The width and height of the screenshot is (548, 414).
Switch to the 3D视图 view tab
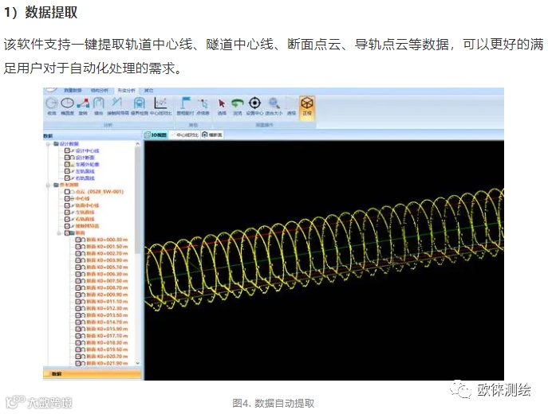coord(156,135)
